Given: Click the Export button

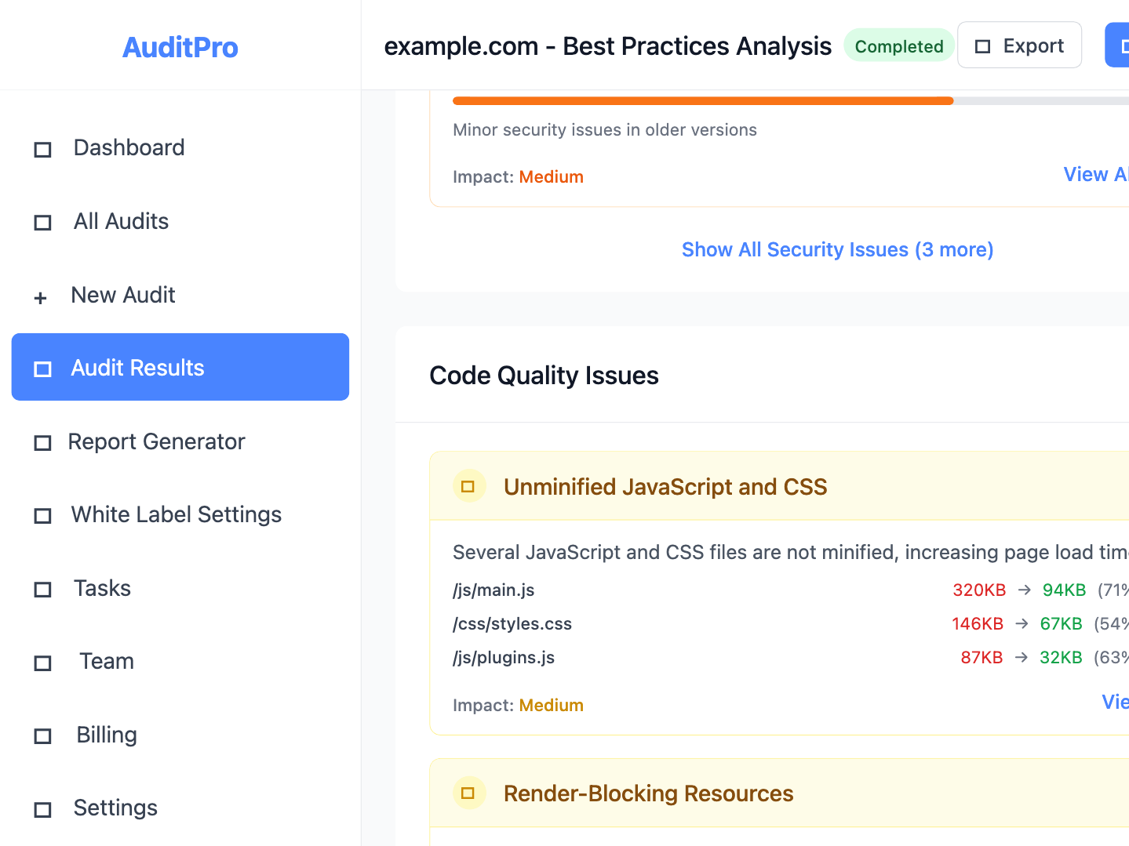Looking at the screenshot, I should point(1019,45).
